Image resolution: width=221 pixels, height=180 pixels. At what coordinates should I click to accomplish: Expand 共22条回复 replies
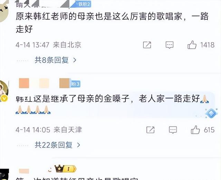pyautogui.click(x=58, y=145)
